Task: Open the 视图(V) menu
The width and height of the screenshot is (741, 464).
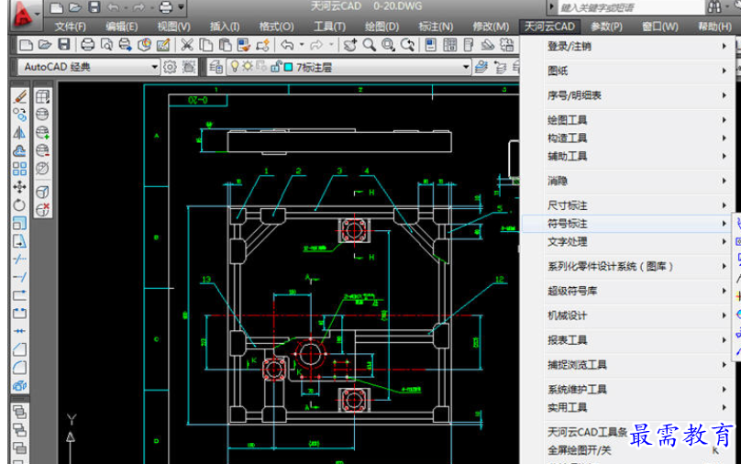Action: (173, 27)
